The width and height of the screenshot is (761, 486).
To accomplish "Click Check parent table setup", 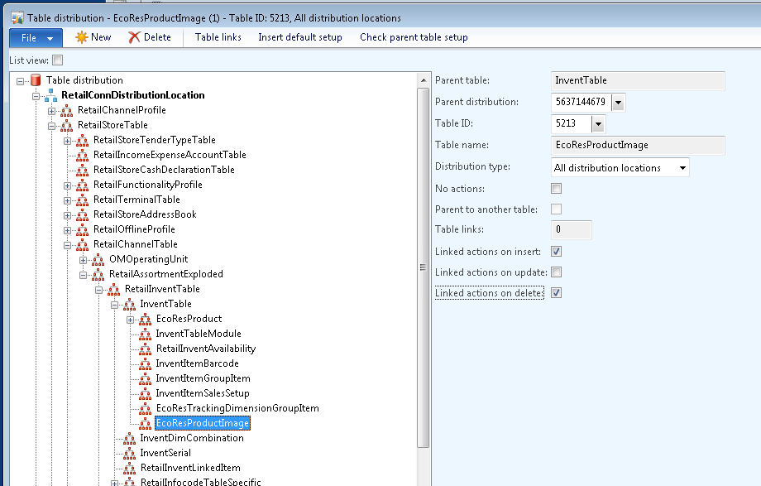I will 414,37.
